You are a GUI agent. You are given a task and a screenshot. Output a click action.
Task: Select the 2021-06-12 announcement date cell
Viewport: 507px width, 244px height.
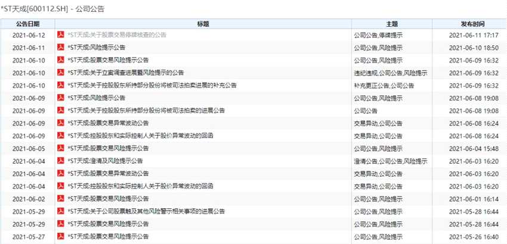point(29,35)
